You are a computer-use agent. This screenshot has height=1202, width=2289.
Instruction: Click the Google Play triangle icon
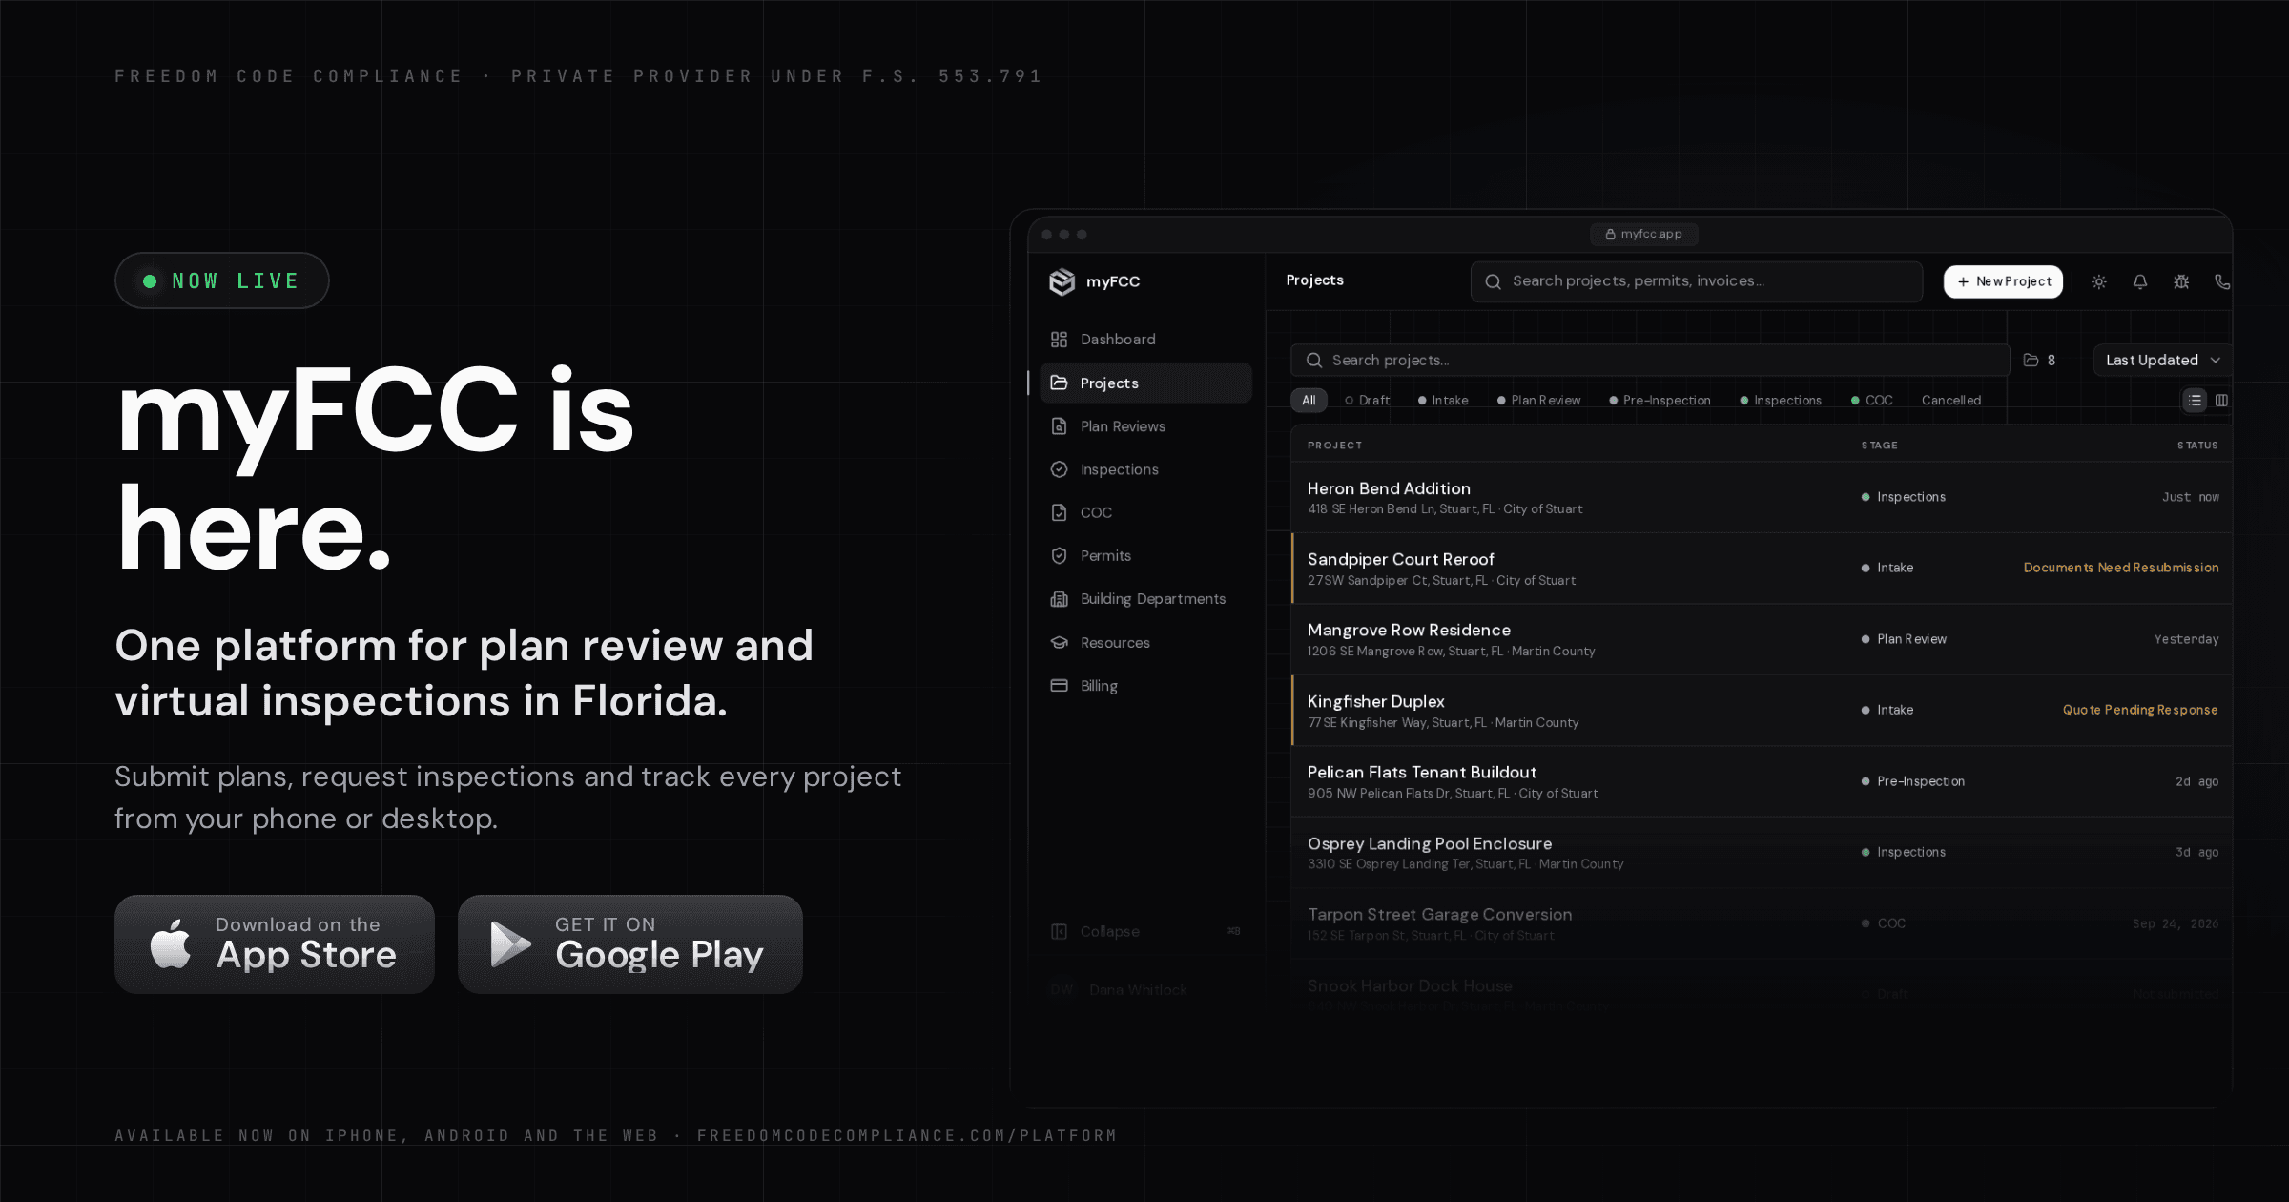pos(510,944)
